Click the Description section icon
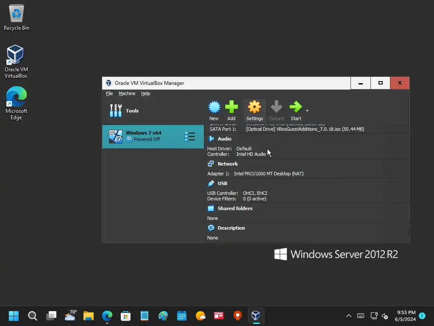This screenshot has width=434, height=326. 211,228
